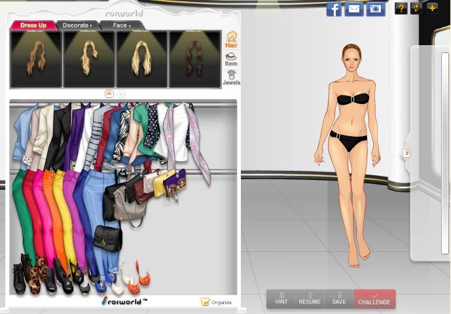
Task: Click the orange plus icon at top right
Action: click(432, 9)
